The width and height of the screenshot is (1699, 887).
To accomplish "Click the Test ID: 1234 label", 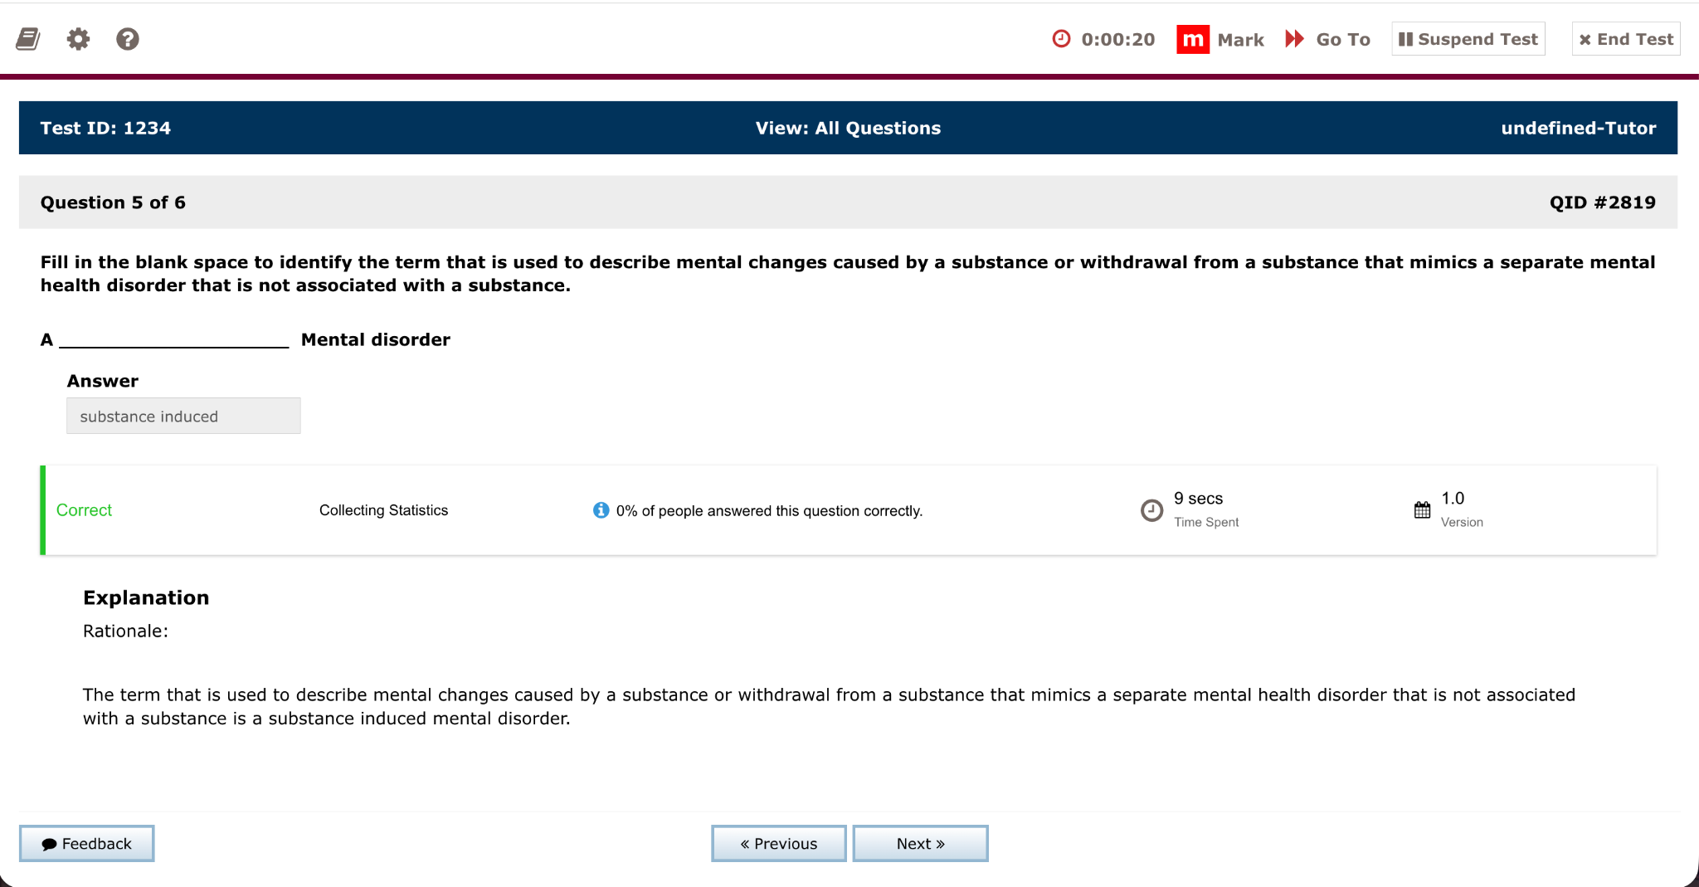I will pyautogui.click(x=105, y=128).
